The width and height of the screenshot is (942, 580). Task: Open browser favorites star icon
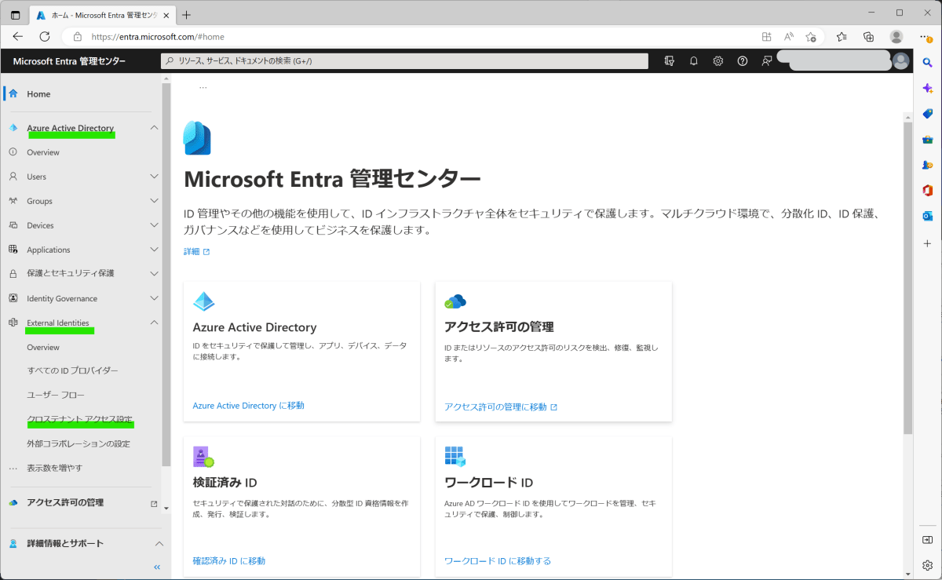842,36
